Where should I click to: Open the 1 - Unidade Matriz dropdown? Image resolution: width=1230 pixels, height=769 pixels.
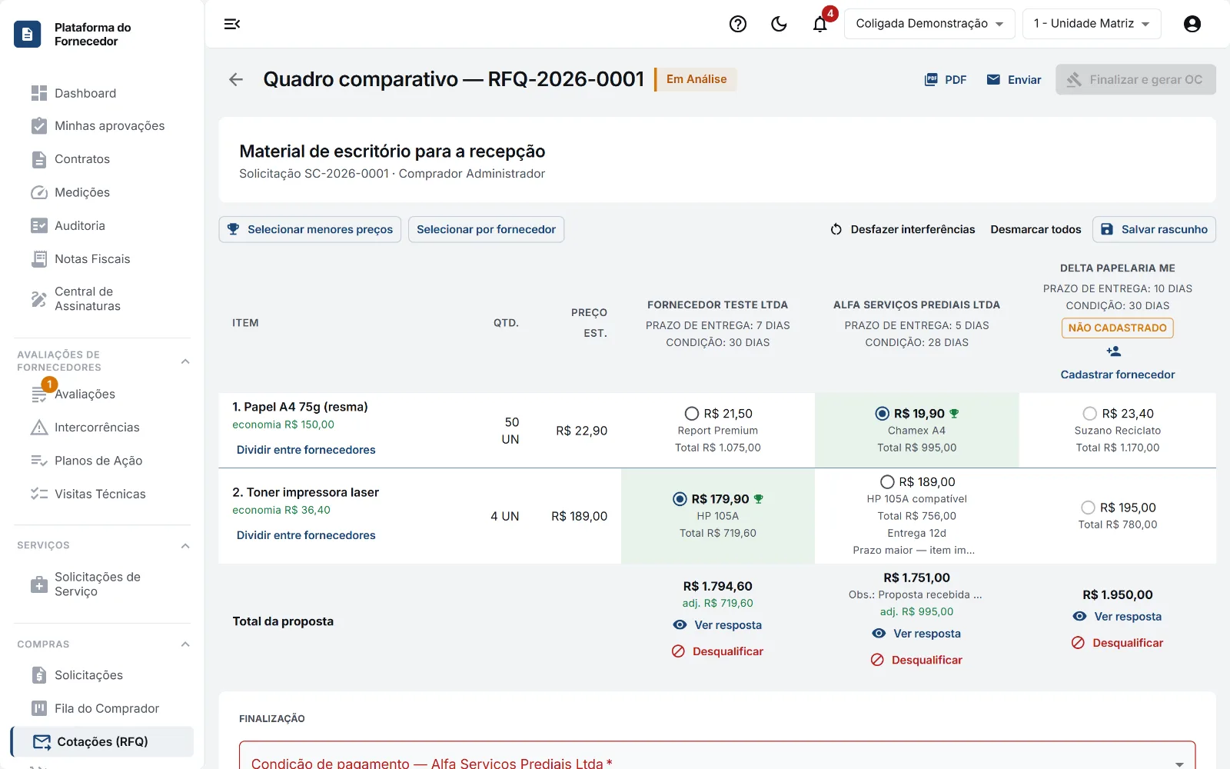[1092, 24]
